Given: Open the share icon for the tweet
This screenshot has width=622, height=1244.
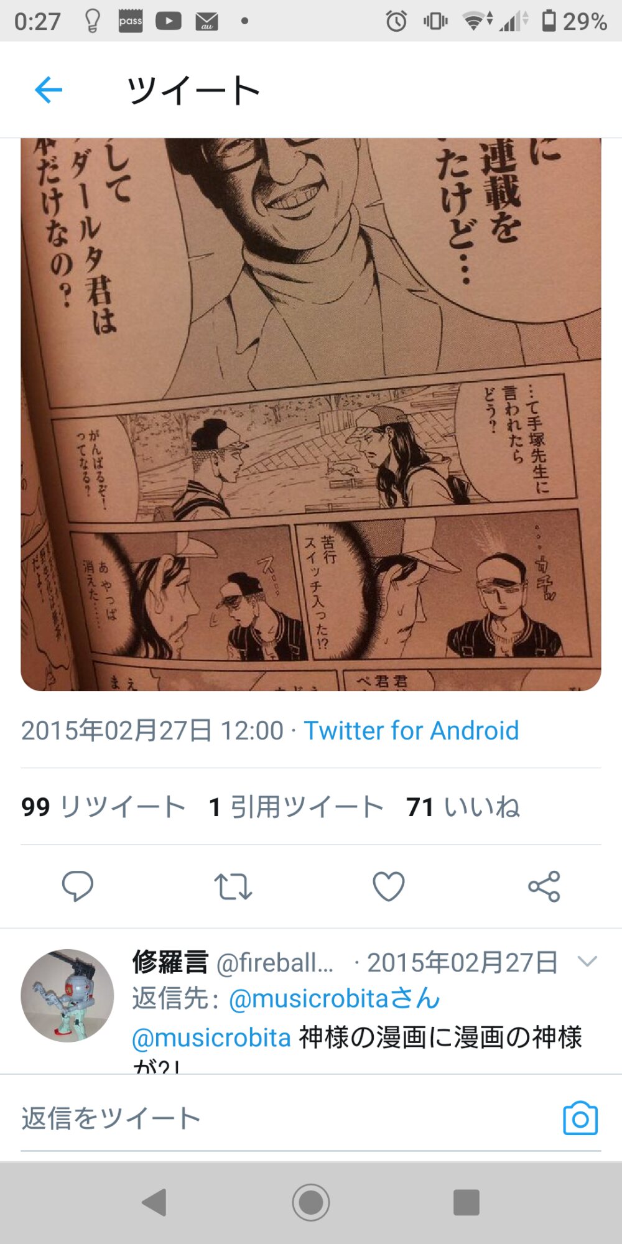Looking at the screenshot, I should [544, 886].
